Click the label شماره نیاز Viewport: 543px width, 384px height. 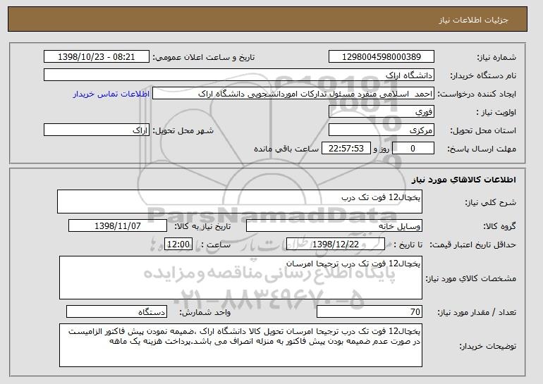(496, 57)
